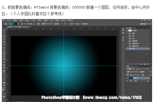This screenshot has width=155, height=102.
Task: Select the Path Selection tool
Action: (x=4, y=76)
